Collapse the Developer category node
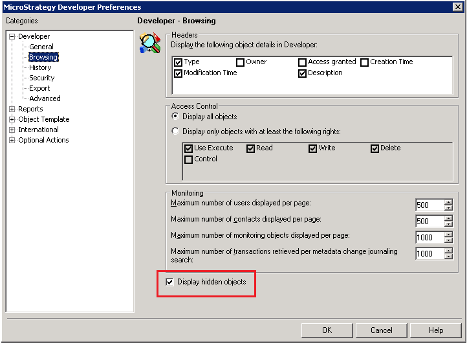The width and height of the screenshot is (467, 344). [12, 36]
